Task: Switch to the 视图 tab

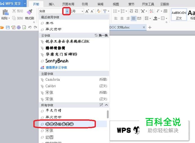Action: coord(116,4)
